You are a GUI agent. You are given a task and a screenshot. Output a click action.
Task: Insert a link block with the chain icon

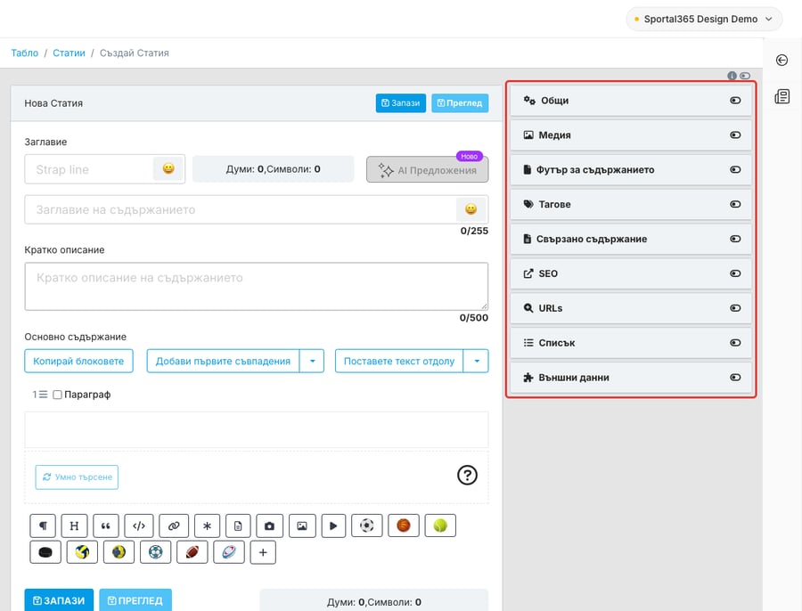[x=174, y=525]
